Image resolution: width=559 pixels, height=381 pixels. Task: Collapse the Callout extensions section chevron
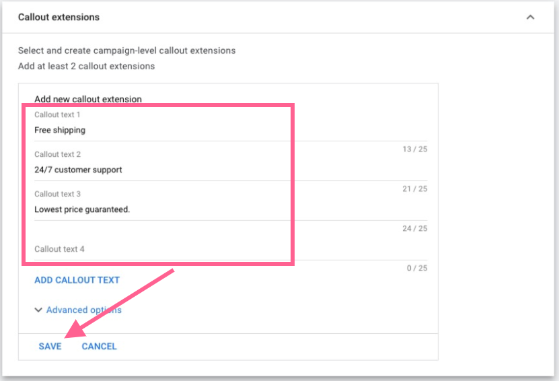tap(530, 17)
